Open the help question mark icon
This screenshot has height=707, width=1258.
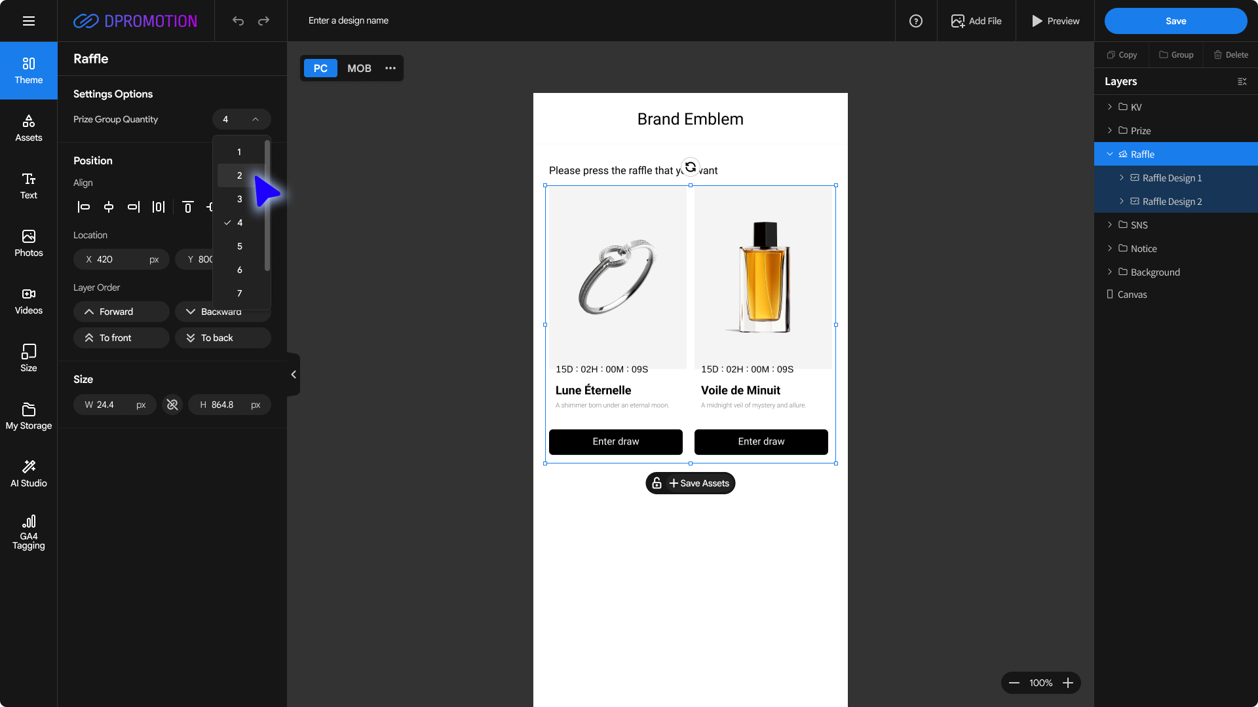916,21
